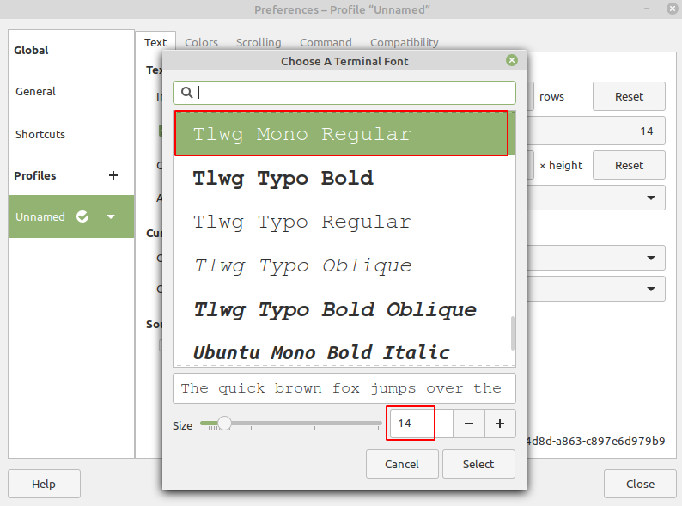Screen dimensions: 682x506
Task: Cancel the font selection dialog
Action: pos(402,464)
